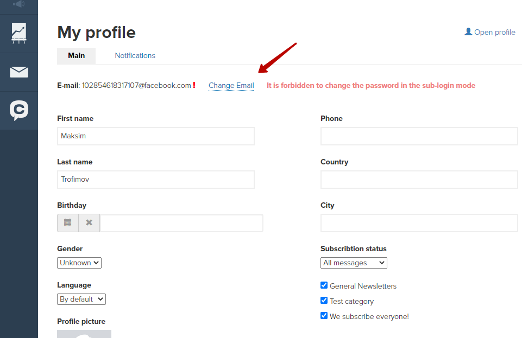This screenshot has width=522, height=338.
Task: Follow the Open profile link
Action: tap(494, 32)
